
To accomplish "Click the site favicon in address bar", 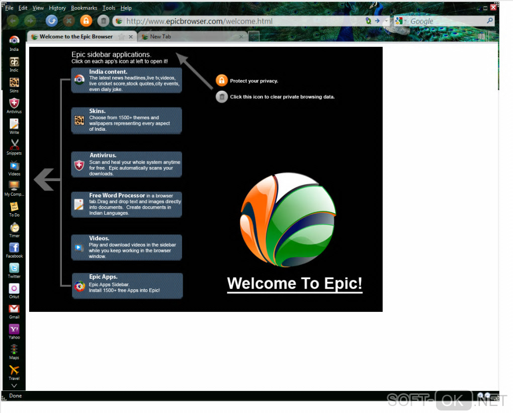I will [x=119, y=21].
